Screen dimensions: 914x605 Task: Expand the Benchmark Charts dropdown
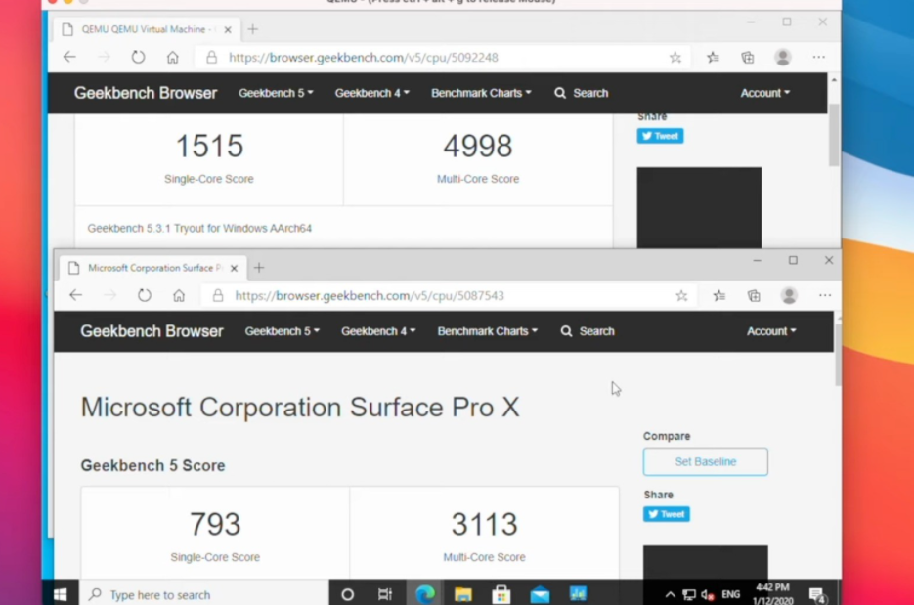pyautogui.click(x=487, y=331)
